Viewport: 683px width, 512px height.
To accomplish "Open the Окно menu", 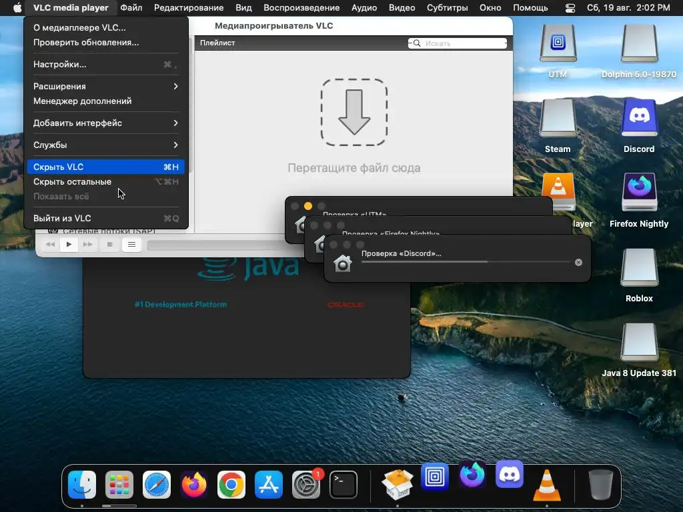I will pyautogui.click(x=490, y=7).
